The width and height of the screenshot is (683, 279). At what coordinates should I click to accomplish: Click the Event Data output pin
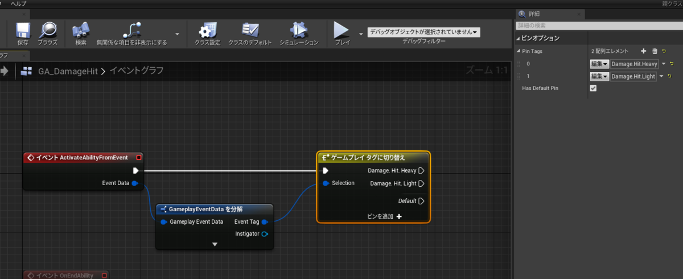[x=135, y=183]
